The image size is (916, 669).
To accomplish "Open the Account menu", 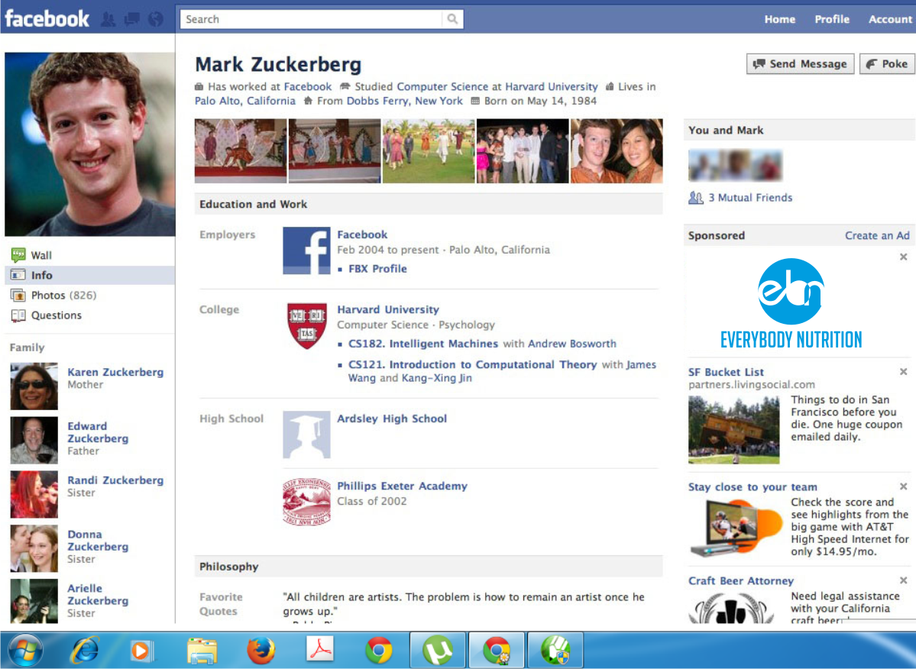I will (x=890, y=19).
